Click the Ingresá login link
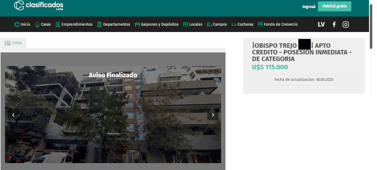 click(x=309, y=7)
